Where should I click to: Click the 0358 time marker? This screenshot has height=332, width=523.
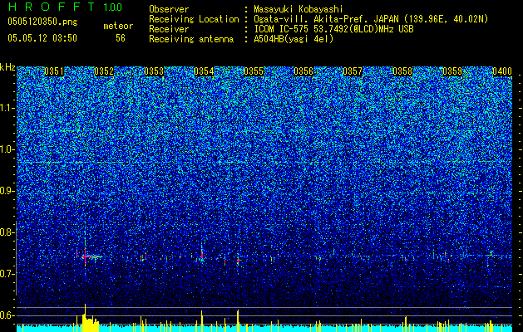coord(402,71)
